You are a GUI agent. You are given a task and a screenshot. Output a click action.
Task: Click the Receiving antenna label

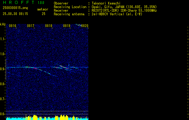[x=69, y=14]
